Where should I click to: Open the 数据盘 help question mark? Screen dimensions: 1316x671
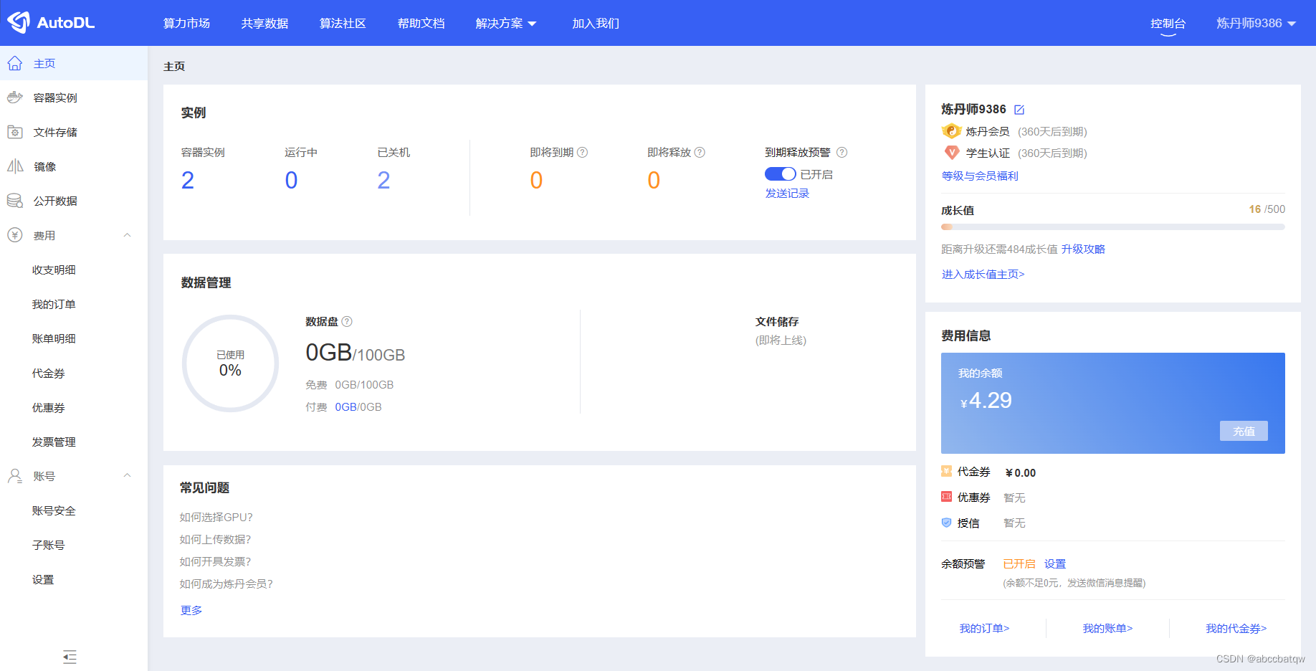[x=348, y=321]
